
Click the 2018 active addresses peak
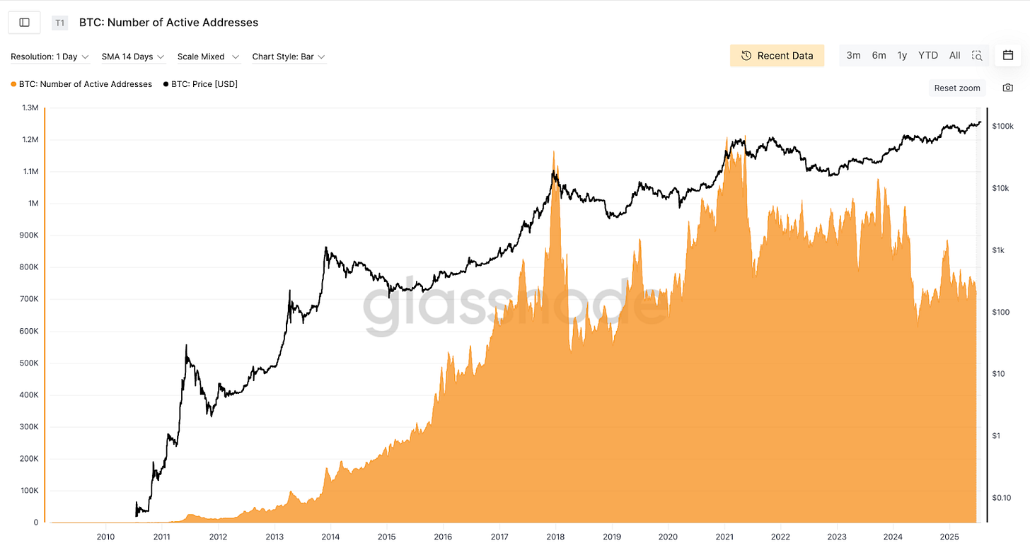(553, 151)
